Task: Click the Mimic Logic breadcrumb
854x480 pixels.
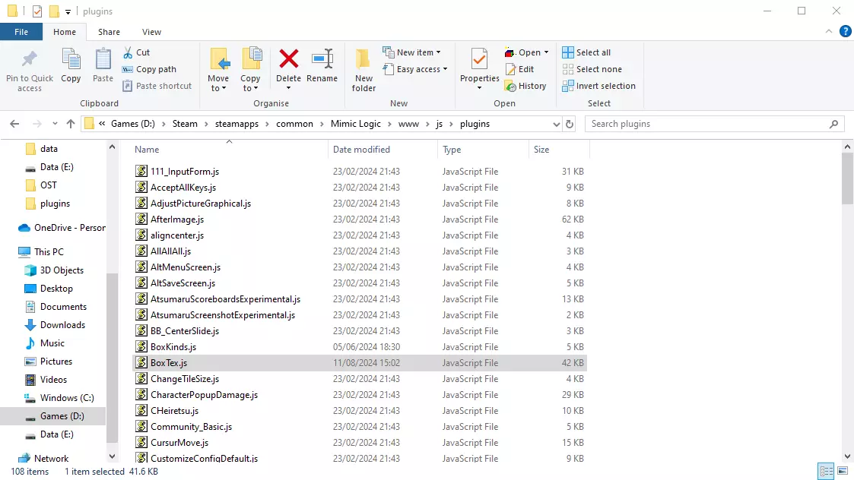Action: point(356,124)
